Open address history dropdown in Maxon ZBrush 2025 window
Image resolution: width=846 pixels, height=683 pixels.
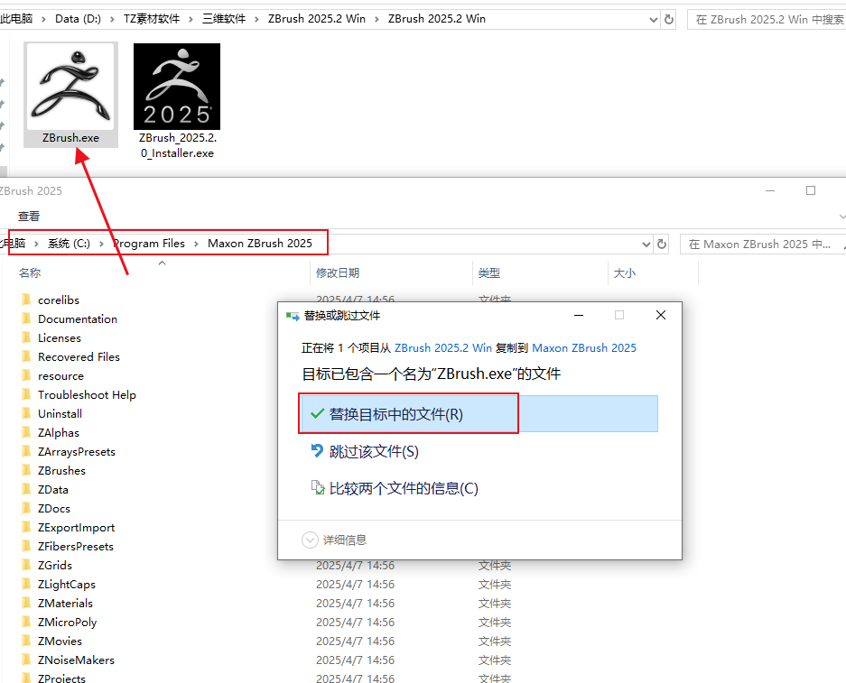646,245
